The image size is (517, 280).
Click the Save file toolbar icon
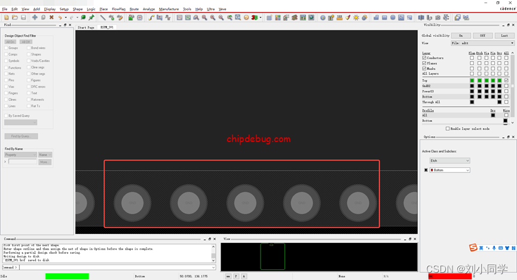tap(23, 18)
